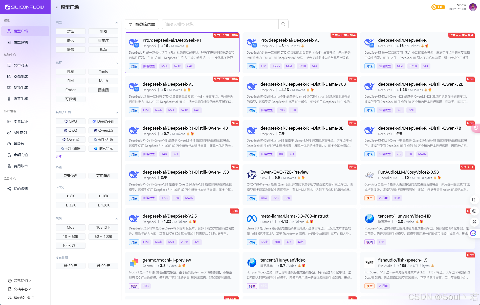The image size is (480, 305).
Task: Collapse the 标签 filter section
Action: point(117,63)
